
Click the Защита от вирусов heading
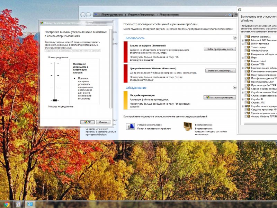click(148, 46)
